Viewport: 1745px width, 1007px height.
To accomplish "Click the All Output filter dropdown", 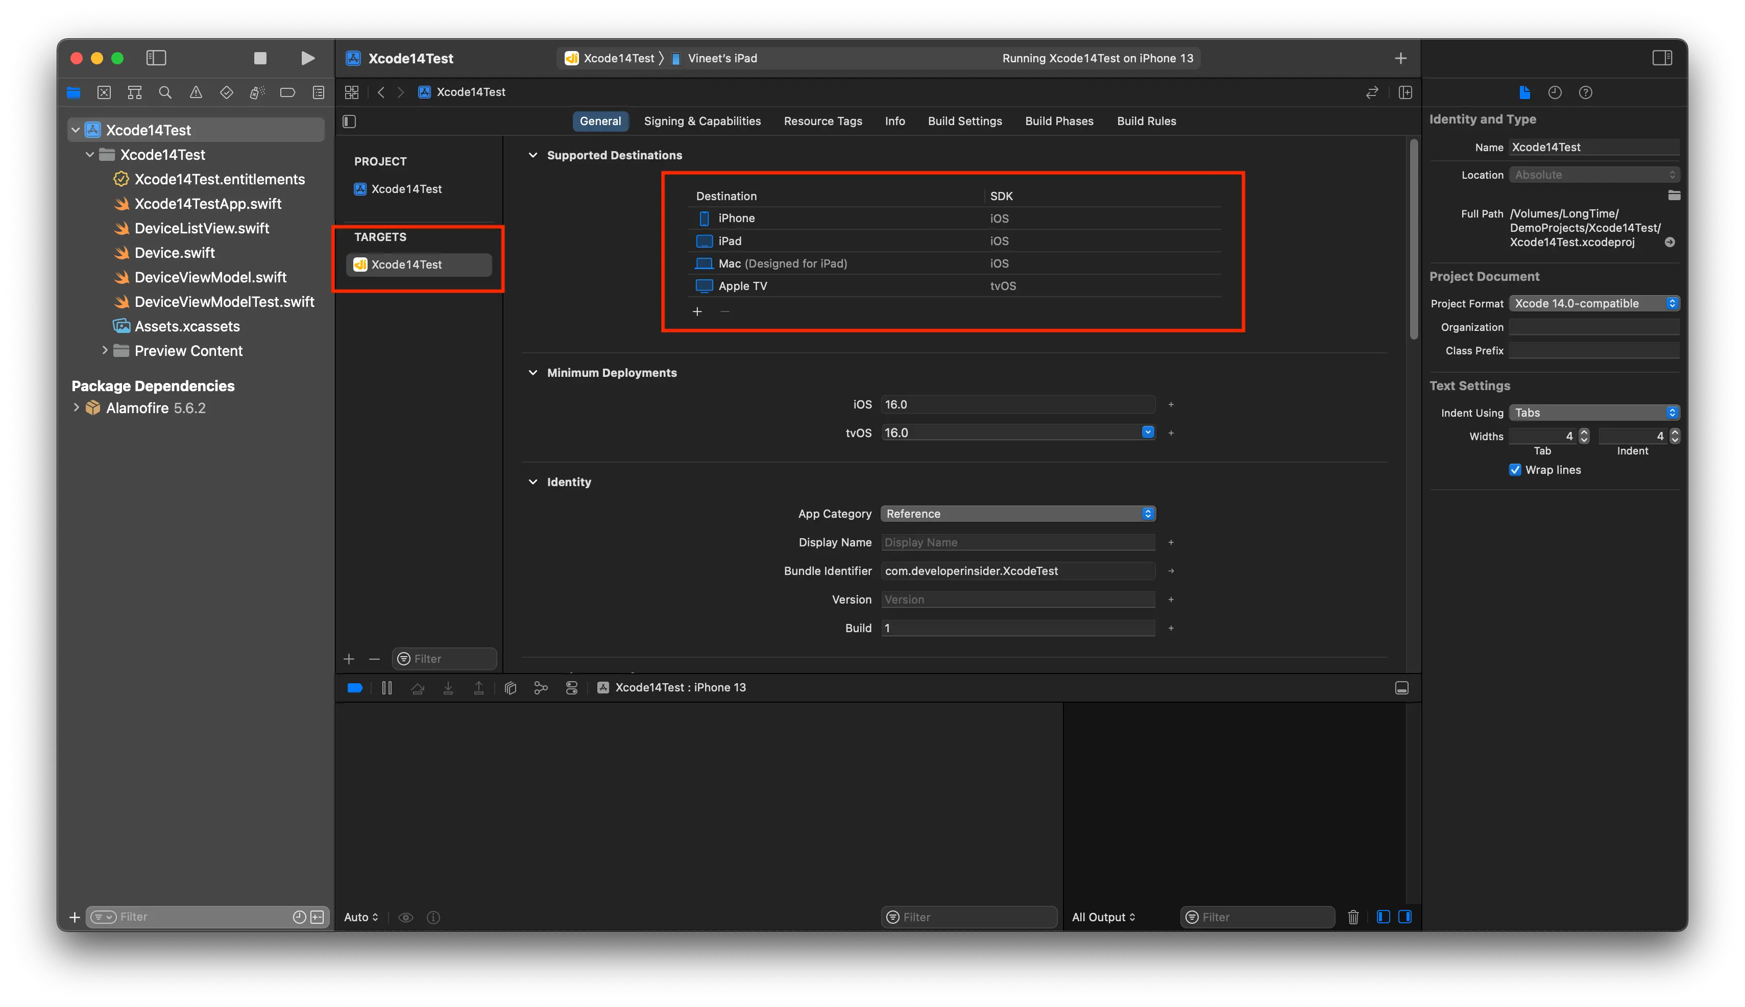I will (1104, 917).
